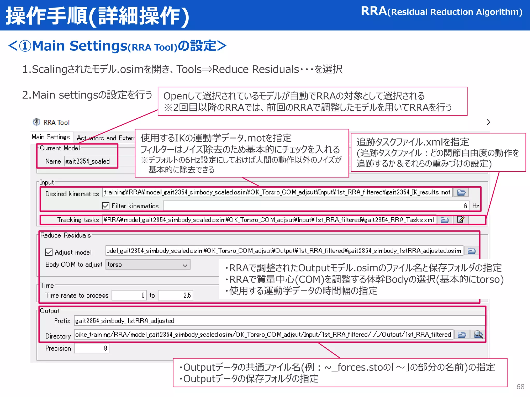
Task: Click the chevron next to RRA Tool title
Action: (488, 122)
